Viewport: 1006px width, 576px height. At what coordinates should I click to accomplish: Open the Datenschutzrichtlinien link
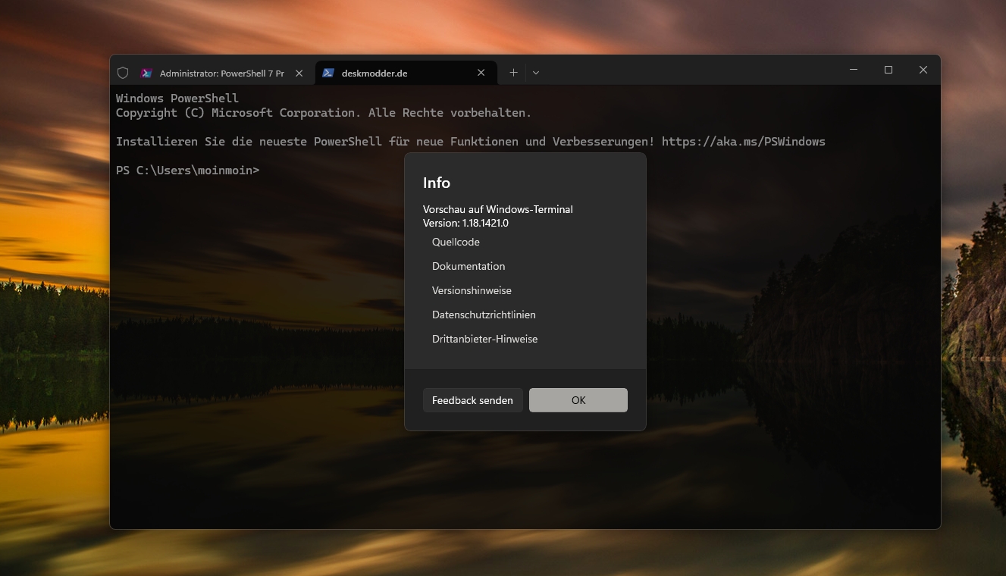coord(484,315)
